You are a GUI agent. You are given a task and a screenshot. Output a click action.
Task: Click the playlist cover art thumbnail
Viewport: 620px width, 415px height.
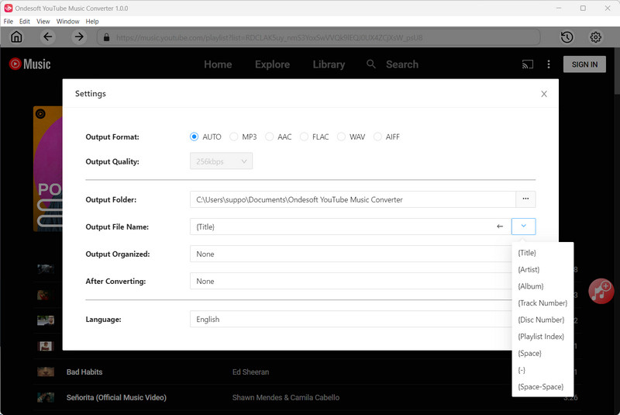coord(48,168)
